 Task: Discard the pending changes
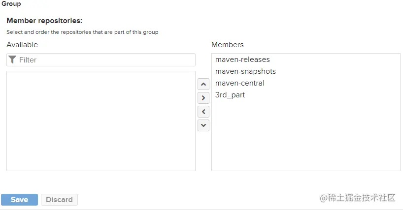[x=60, y=200]
